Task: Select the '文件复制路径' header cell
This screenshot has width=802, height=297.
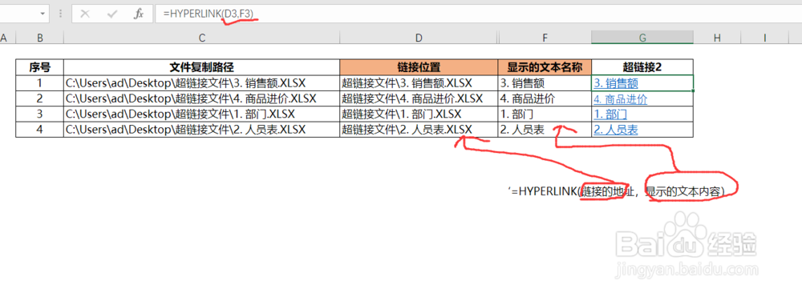Action: point(201,67)
